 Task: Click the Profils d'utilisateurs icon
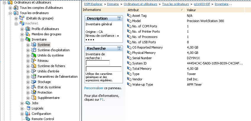28,29
